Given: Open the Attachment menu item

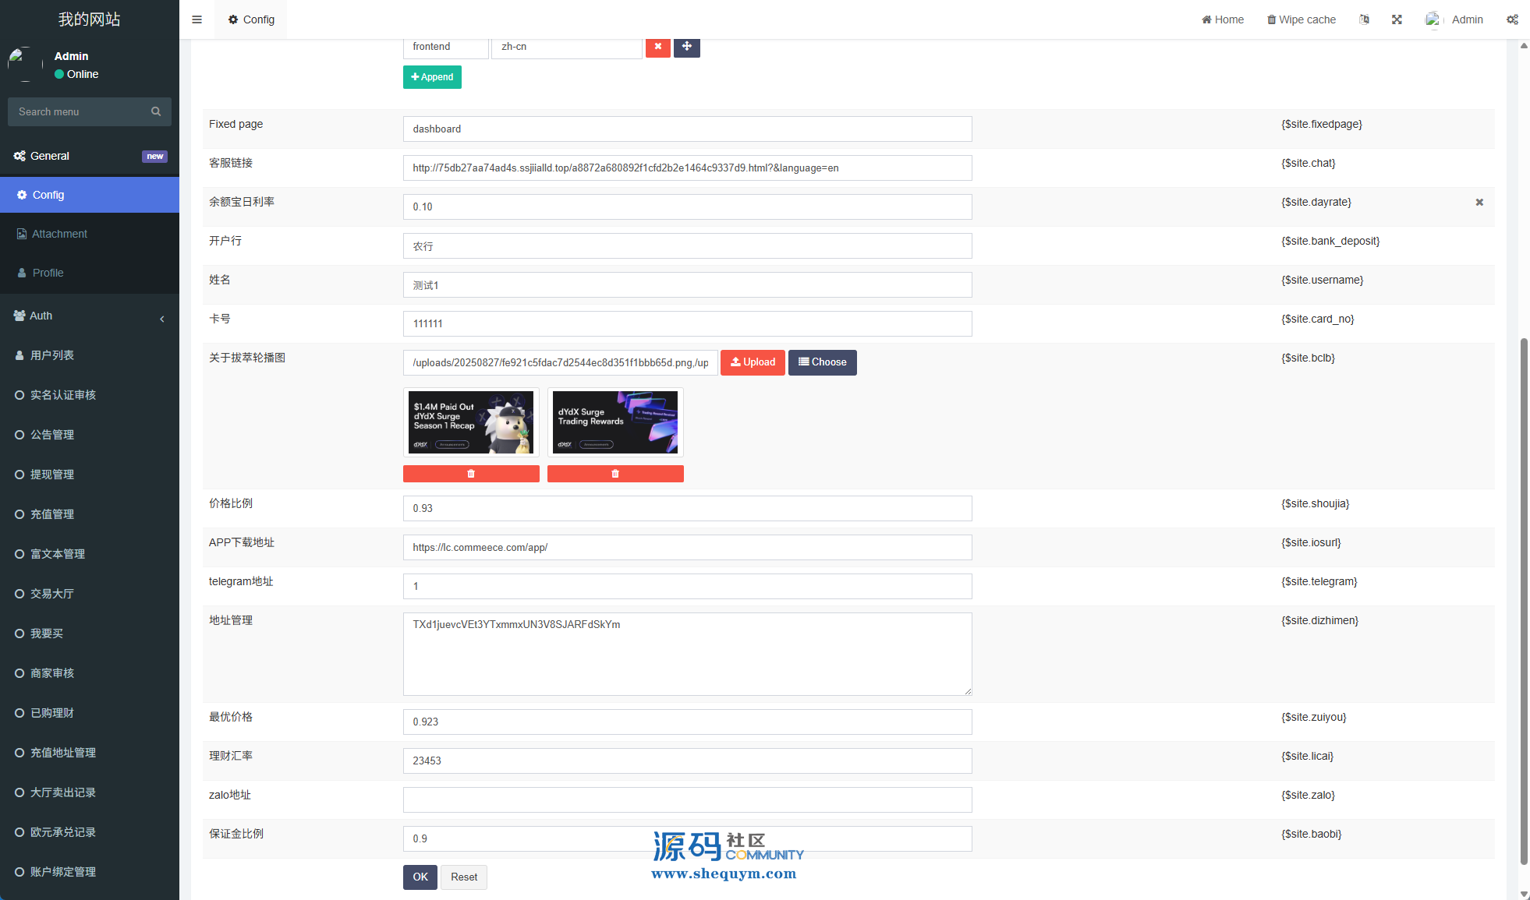Looking at the screenshot, I should pyautogui.click(x=59, y=234).
